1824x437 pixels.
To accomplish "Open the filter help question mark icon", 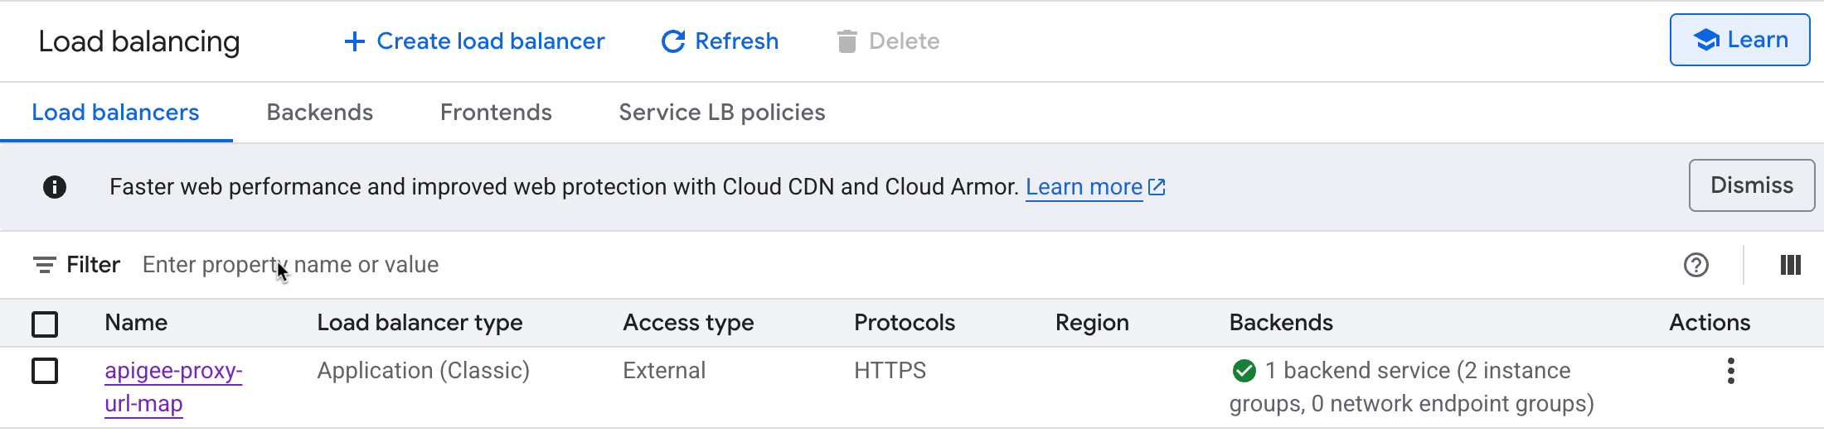I will pos(1696,265).
